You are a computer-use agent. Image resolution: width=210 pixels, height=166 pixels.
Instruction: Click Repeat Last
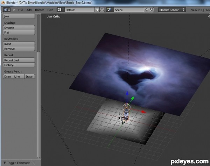click(19, 60)
